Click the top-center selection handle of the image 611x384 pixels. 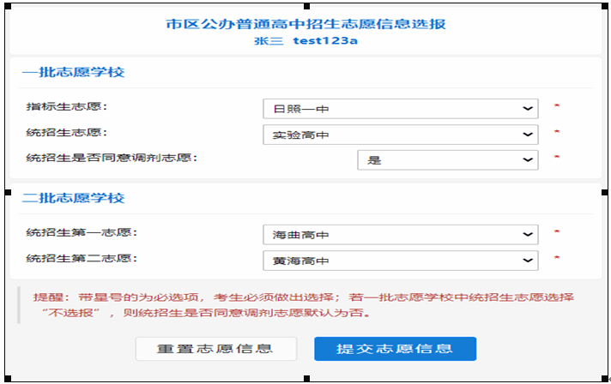(305, 3)
